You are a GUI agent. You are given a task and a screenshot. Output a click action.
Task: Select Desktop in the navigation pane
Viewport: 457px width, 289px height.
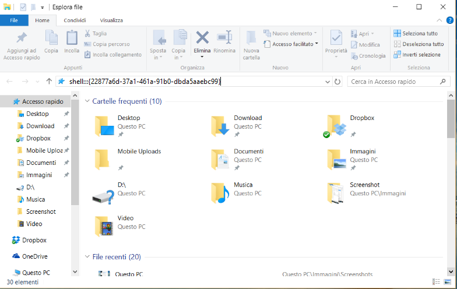[37, 114]
